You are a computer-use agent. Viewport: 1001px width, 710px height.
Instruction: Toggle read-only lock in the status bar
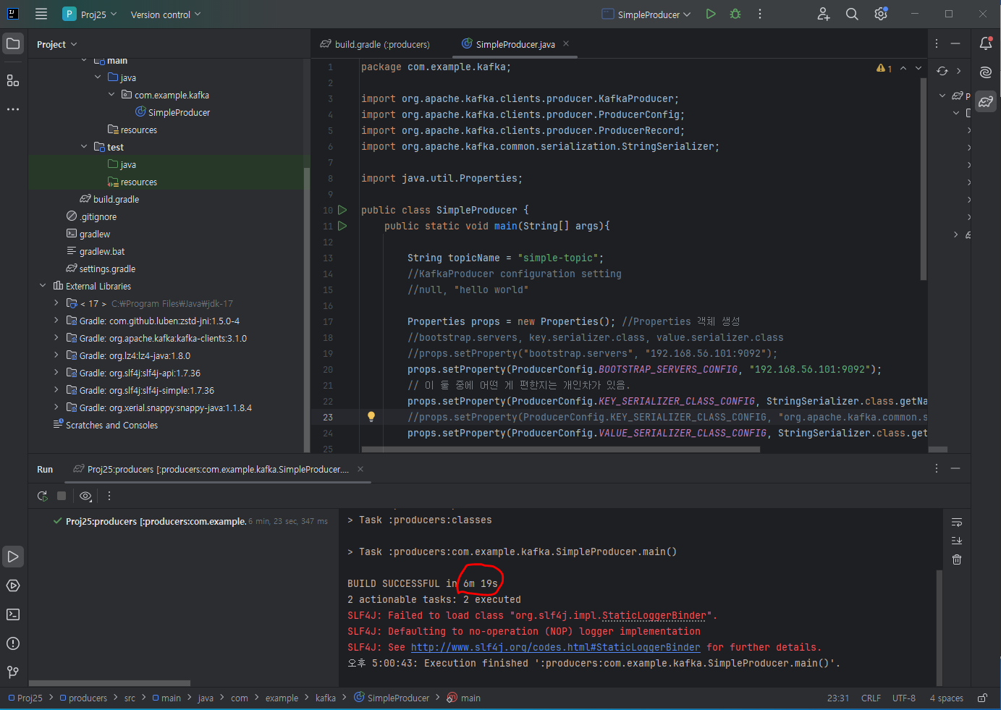coord(982,698)
